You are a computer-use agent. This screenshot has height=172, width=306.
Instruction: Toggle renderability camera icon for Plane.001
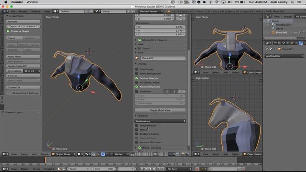click(x=304, y=32)
